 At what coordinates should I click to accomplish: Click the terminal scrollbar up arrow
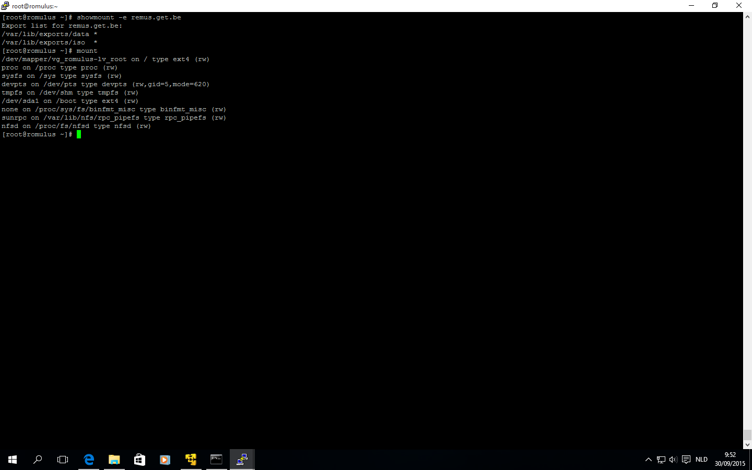[x=747, y=17]
